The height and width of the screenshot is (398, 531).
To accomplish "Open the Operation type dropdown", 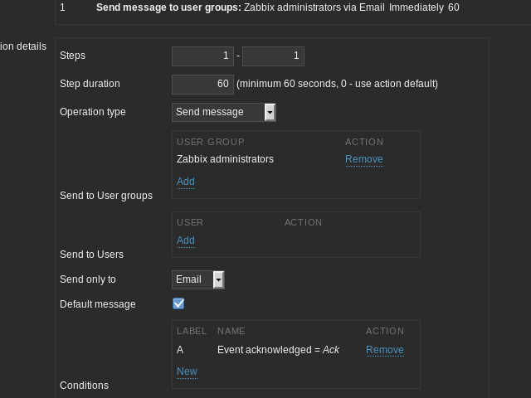I will [223, 112].
